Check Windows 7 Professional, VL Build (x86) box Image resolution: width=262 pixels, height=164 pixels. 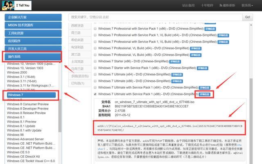tap(95, 55)
